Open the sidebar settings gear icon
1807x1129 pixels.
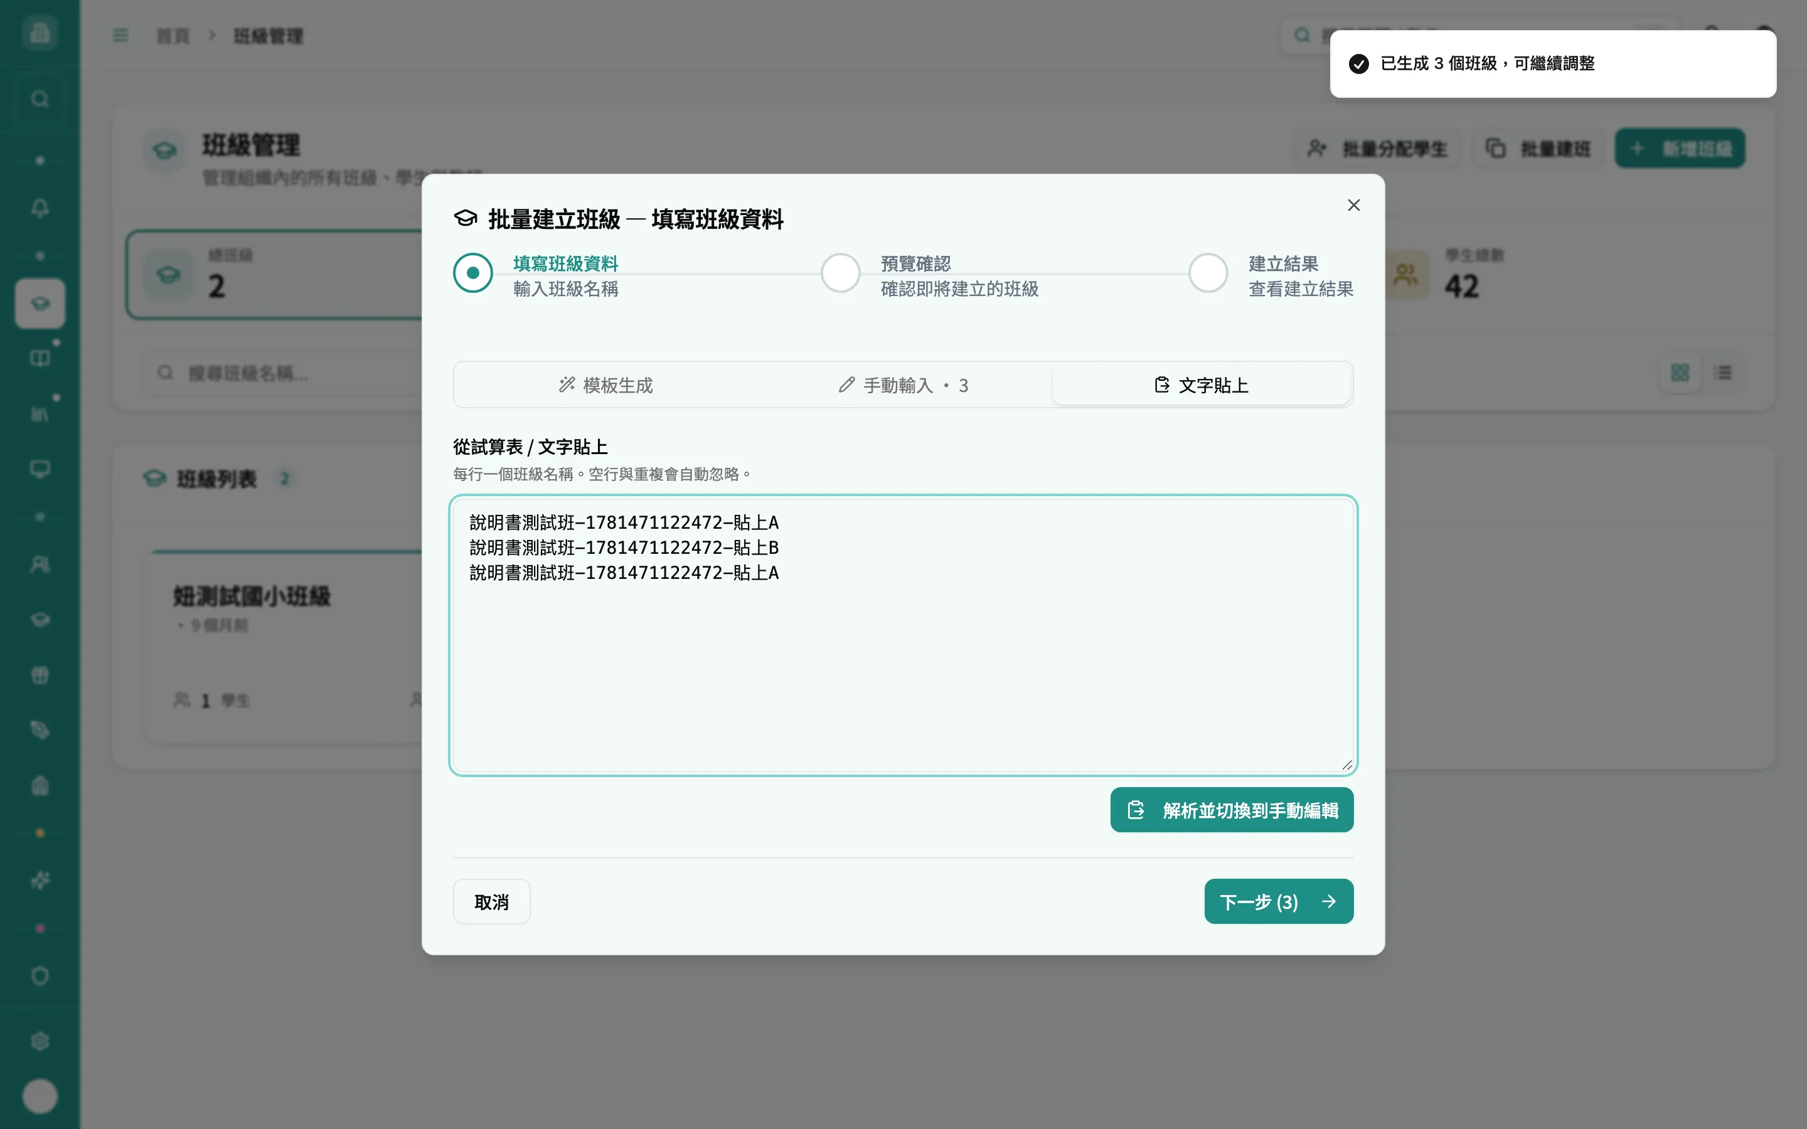40,1041
